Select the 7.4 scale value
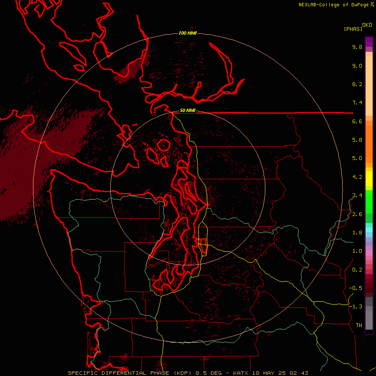Image resolution: width=376 pixels, height=376 pixels. [x=357, y=103]
